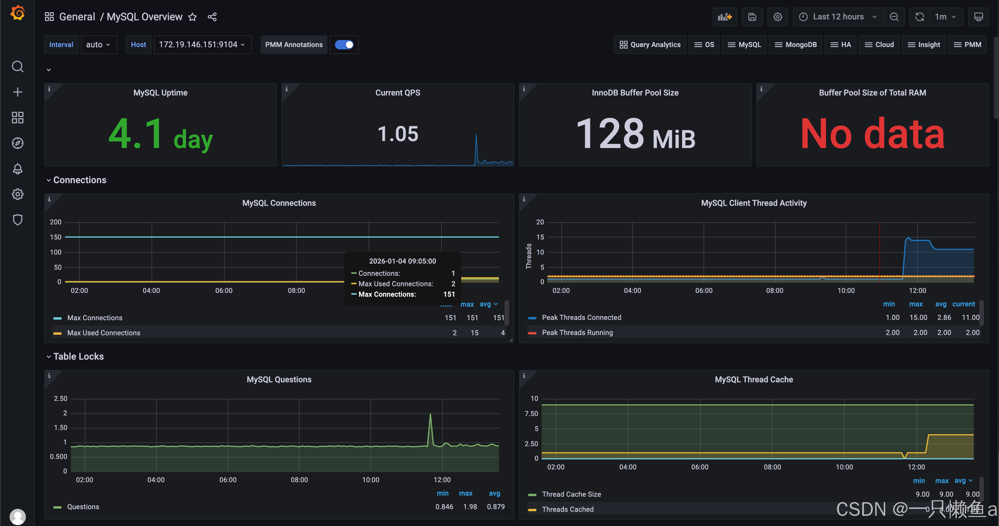Click Max Connections legend color swatch
This screenshot has width=999, height=526.
[x=57, y=318]
